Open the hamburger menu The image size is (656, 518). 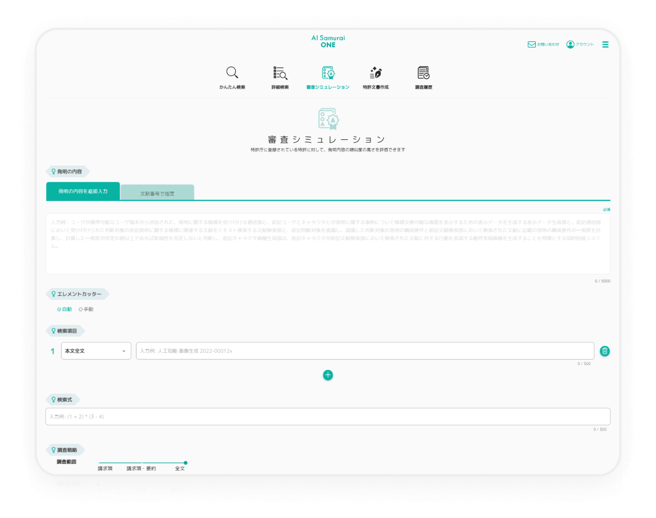coord(605,44)
